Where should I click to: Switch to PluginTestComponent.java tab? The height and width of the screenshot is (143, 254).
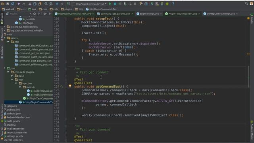[183, 14]
